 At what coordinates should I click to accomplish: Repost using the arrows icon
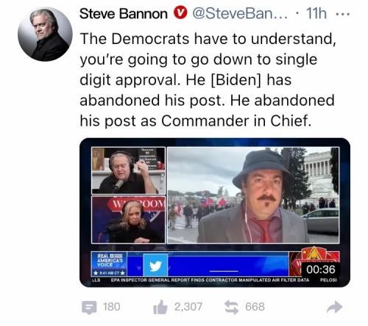[x=232, y=307]
